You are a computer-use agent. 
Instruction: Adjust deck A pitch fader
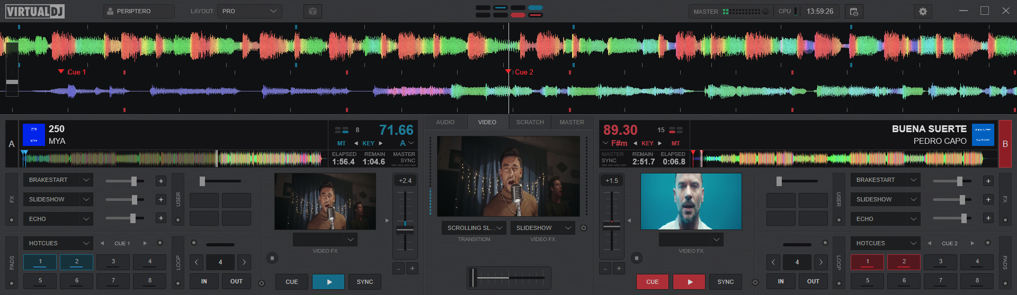[x=405, y=229]
